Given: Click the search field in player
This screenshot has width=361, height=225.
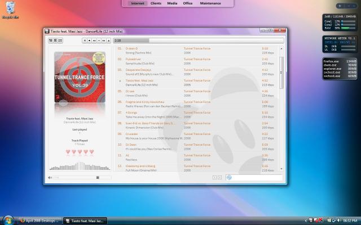Looking at the screenshot, I should (x=254, y=178).
